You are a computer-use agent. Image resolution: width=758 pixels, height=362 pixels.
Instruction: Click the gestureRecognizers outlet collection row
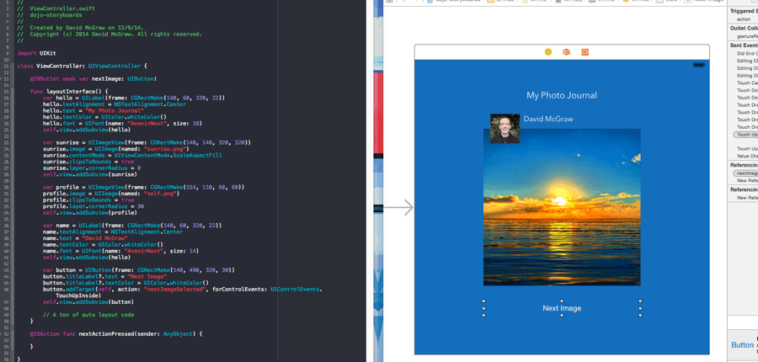(745, 37)
